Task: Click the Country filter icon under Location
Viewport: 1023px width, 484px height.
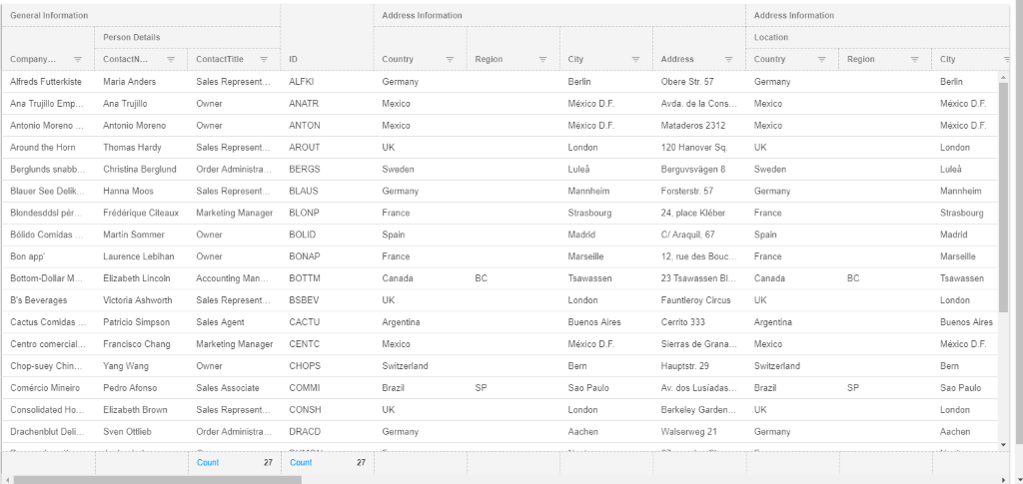Action: (822, 60)
